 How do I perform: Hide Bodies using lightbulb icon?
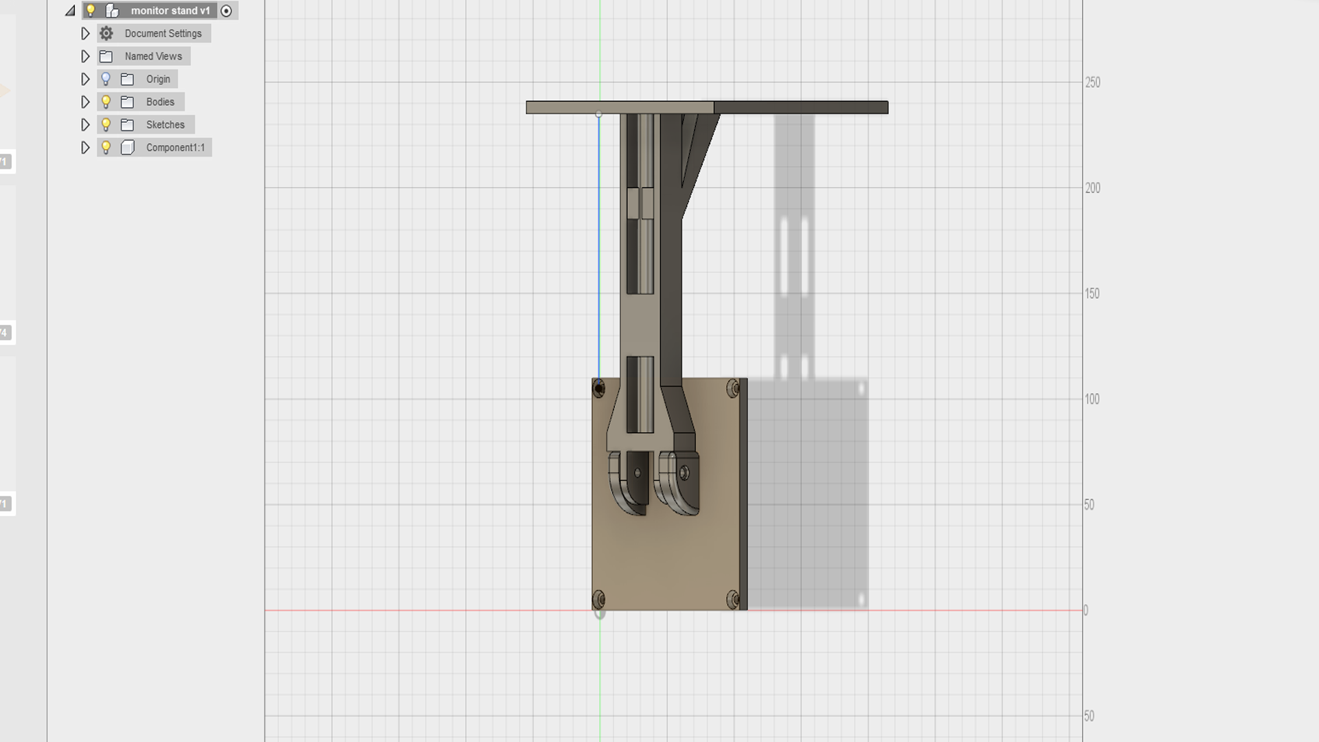click(x=106, y=102)
